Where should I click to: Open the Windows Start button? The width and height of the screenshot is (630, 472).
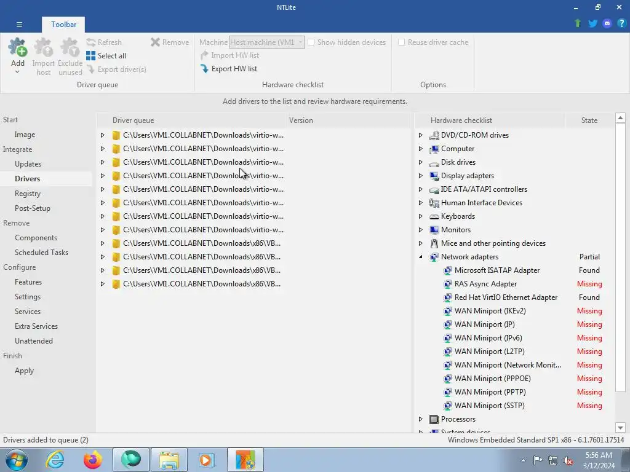point(17,460)
